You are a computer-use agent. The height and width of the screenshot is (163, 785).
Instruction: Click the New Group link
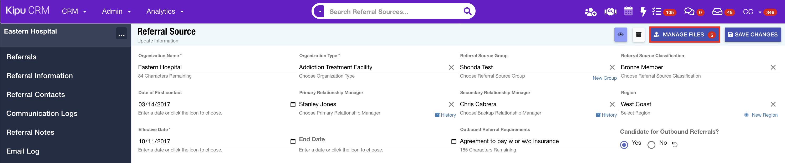coord(604,78)
